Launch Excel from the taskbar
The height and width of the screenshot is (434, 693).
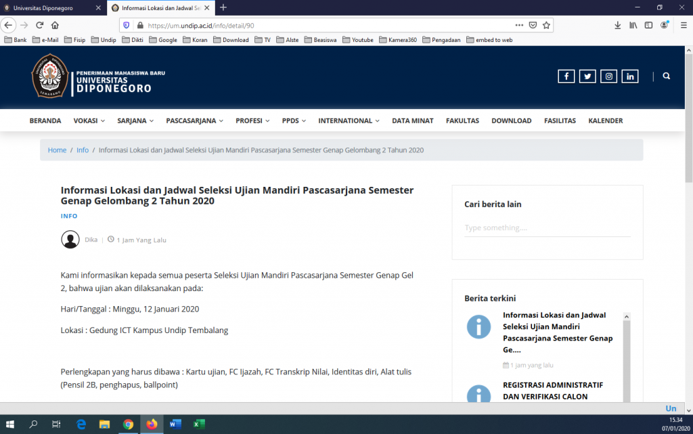(x=199, y=425)
